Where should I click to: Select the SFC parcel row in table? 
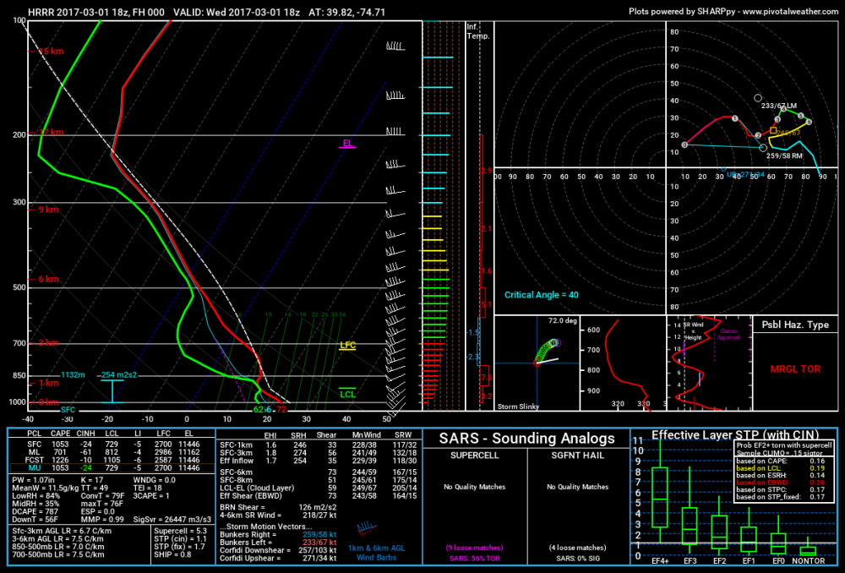tap(112, 445)
